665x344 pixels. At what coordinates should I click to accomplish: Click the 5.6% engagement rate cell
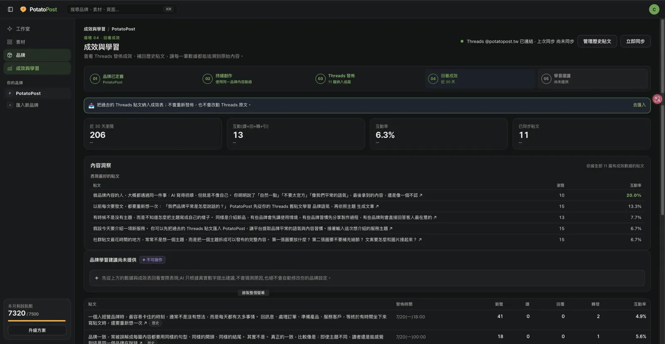pos(640,337)
